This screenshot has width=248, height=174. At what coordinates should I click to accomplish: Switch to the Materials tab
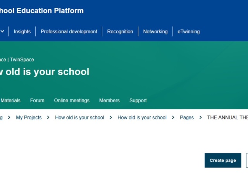[10, 101]
